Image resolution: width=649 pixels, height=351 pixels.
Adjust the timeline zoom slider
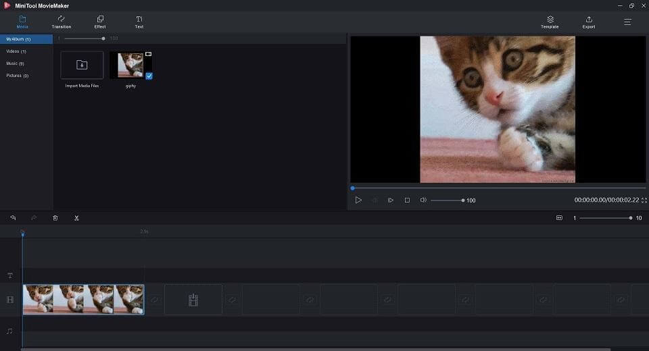point(606,218)
